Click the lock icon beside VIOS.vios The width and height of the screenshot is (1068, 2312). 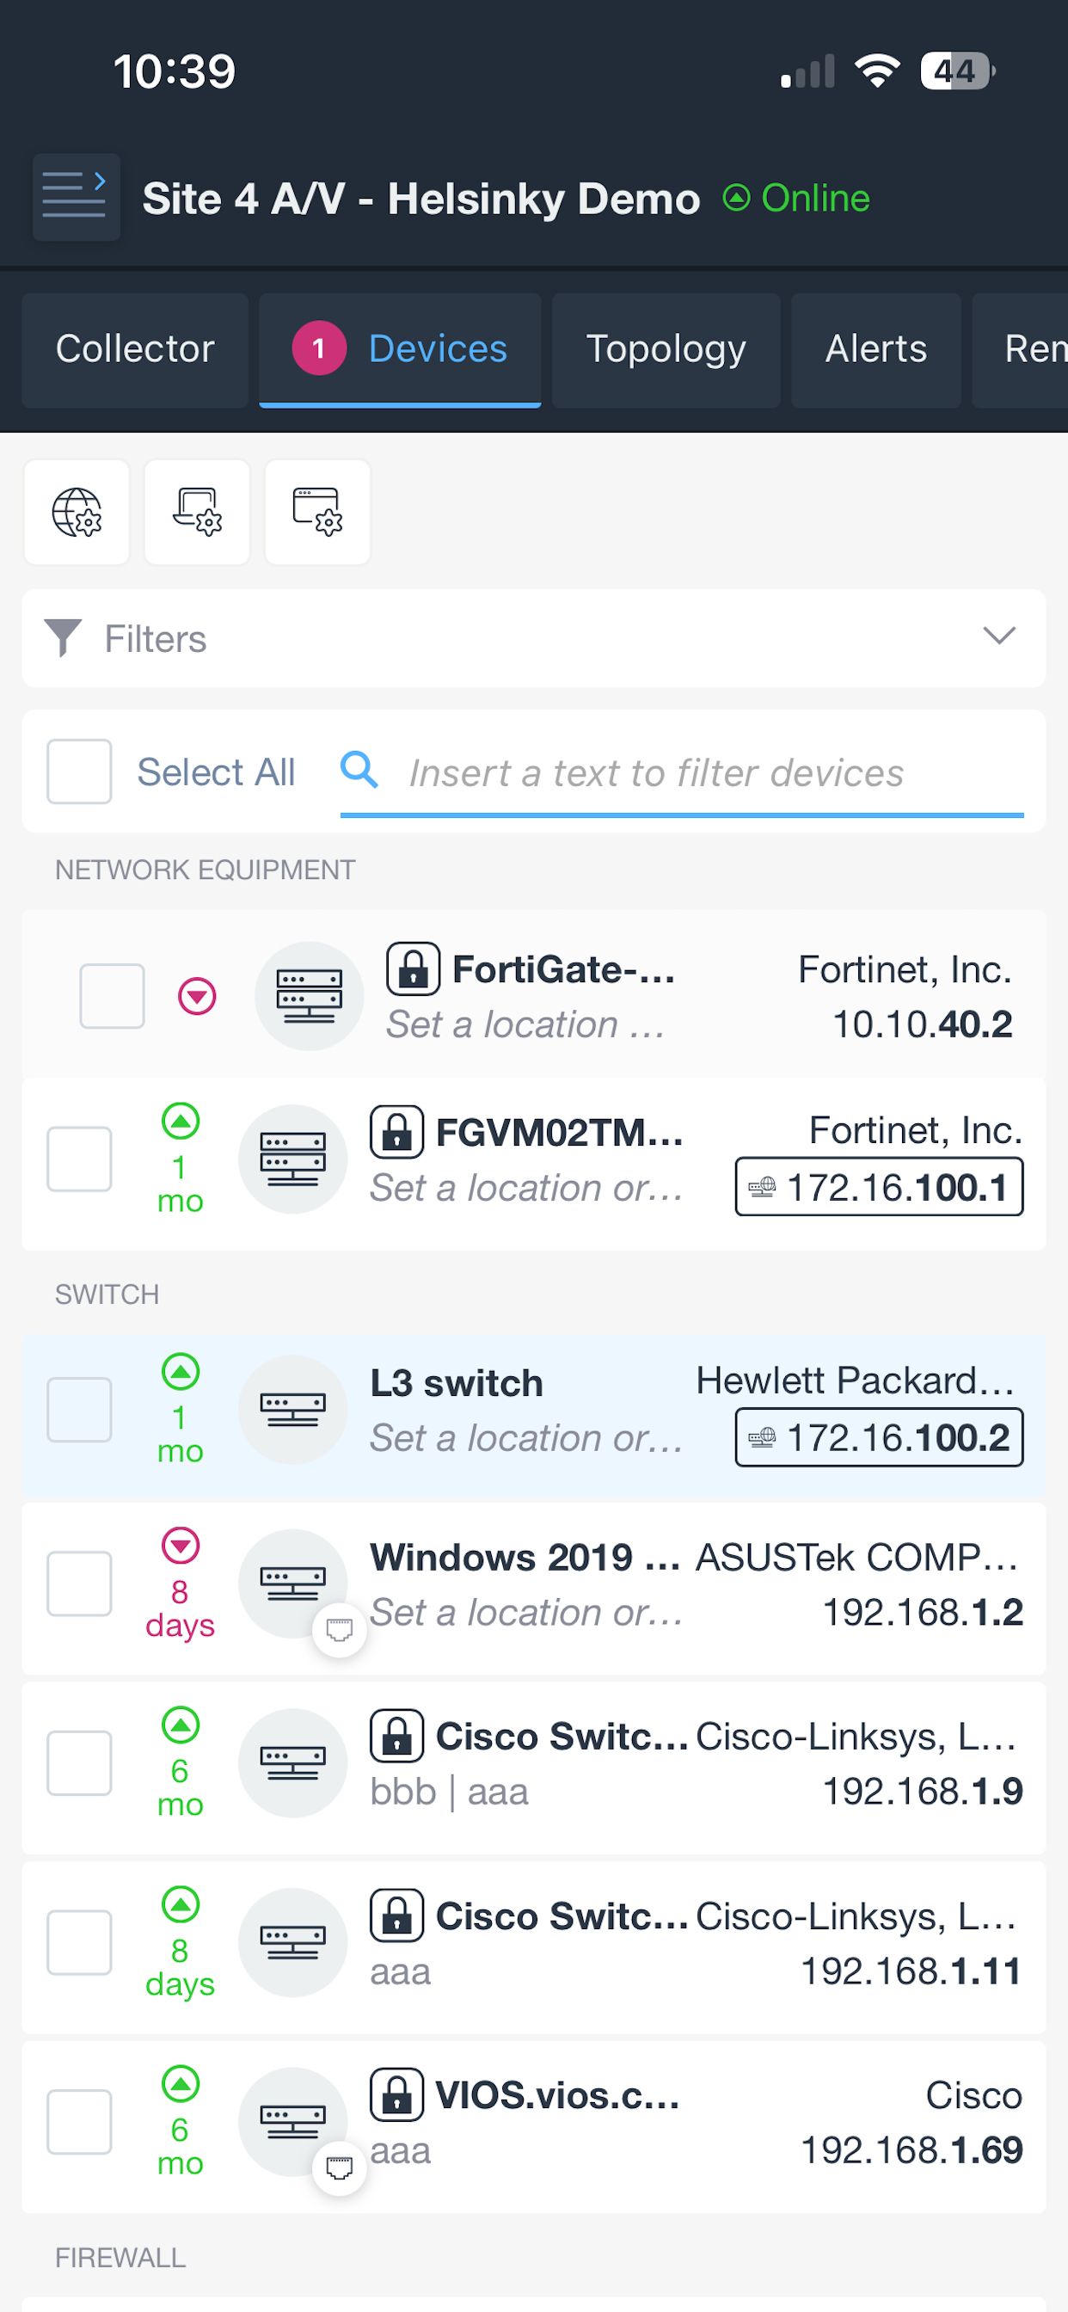[396, 2094]
